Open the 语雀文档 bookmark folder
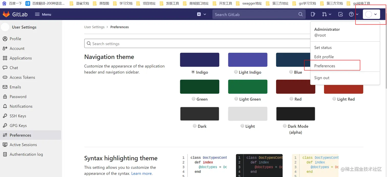387x177 pixels. click(79, 3)
